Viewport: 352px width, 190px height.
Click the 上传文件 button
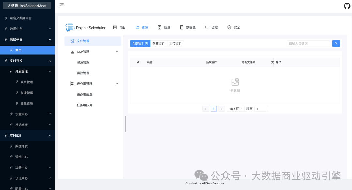point(176,44)
